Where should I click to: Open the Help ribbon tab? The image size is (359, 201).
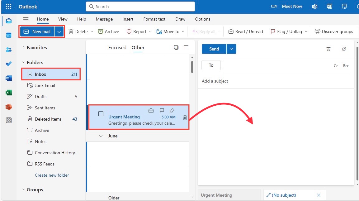click(82, 19)
